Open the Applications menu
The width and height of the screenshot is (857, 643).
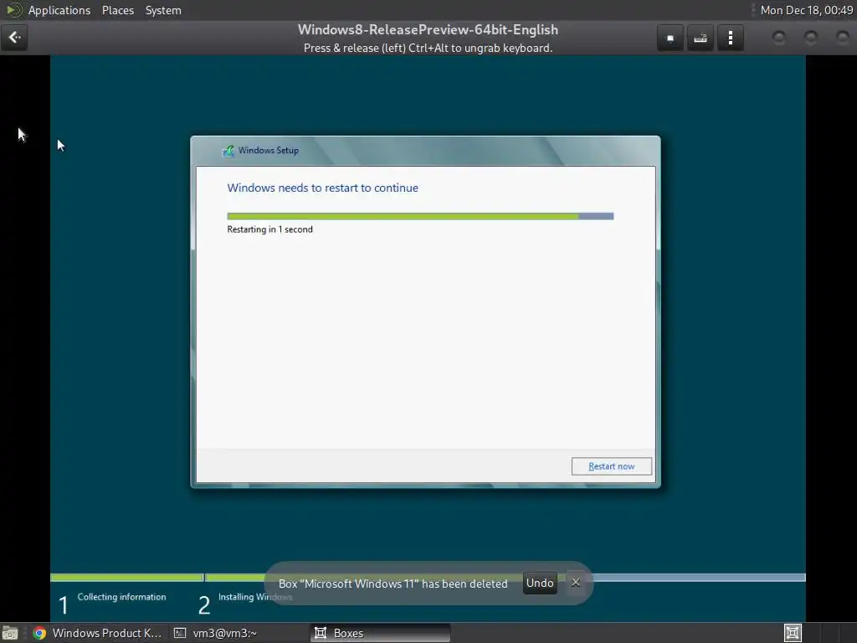coord(59,10)
